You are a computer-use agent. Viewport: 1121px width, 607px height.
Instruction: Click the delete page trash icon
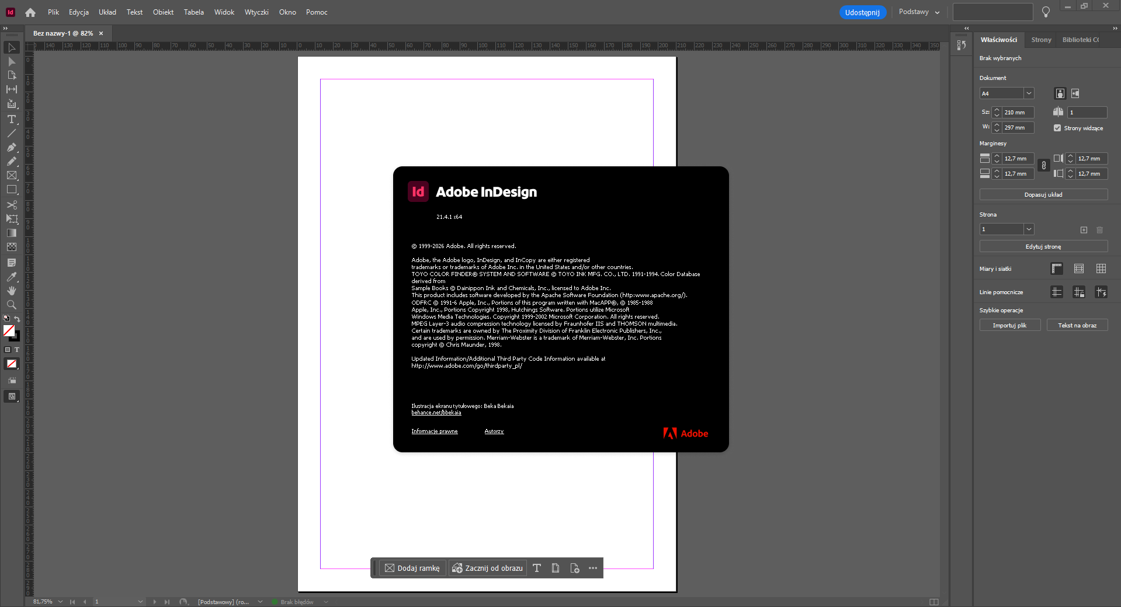1099,230
